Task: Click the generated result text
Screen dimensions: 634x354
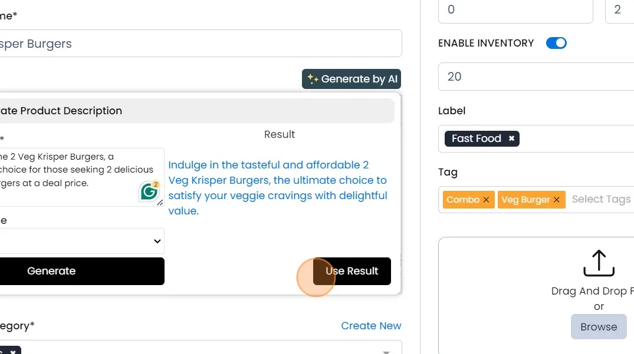Action: tap(278, 188)
